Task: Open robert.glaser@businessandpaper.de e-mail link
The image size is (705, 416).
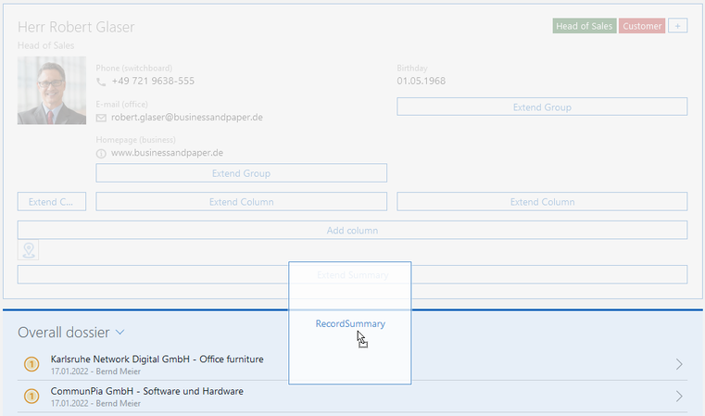Action: pos(187,118)
